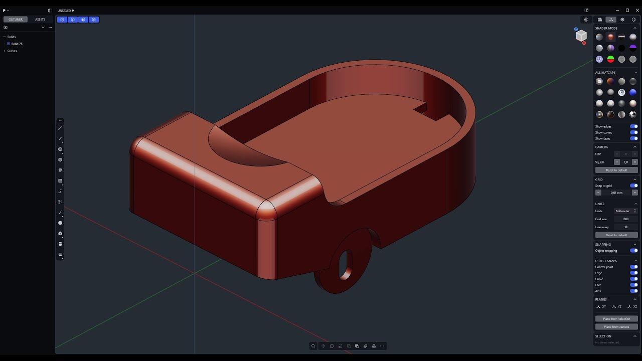The image size is (642, 361).
Task: Switch to the ASSETS tab
Action: [40, 20]
